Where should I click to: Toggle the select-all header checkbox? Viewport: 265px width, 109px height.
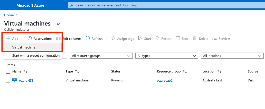click(8, 71)
